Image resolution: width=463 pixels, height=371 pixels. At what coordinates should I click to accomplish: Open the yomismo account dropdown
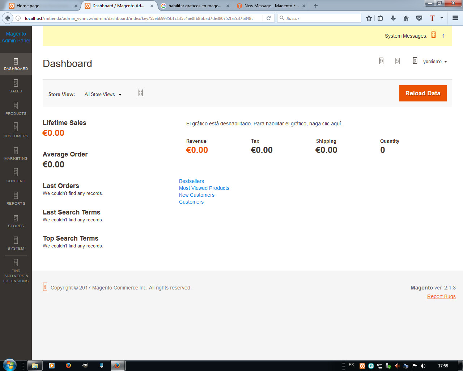pos(435,62)
